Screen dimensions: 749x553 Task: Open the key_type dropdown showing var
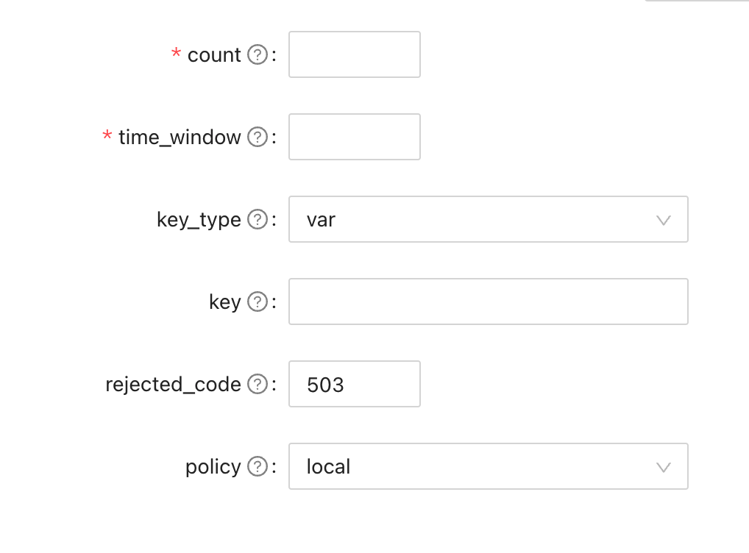click(x=489, y=219)
